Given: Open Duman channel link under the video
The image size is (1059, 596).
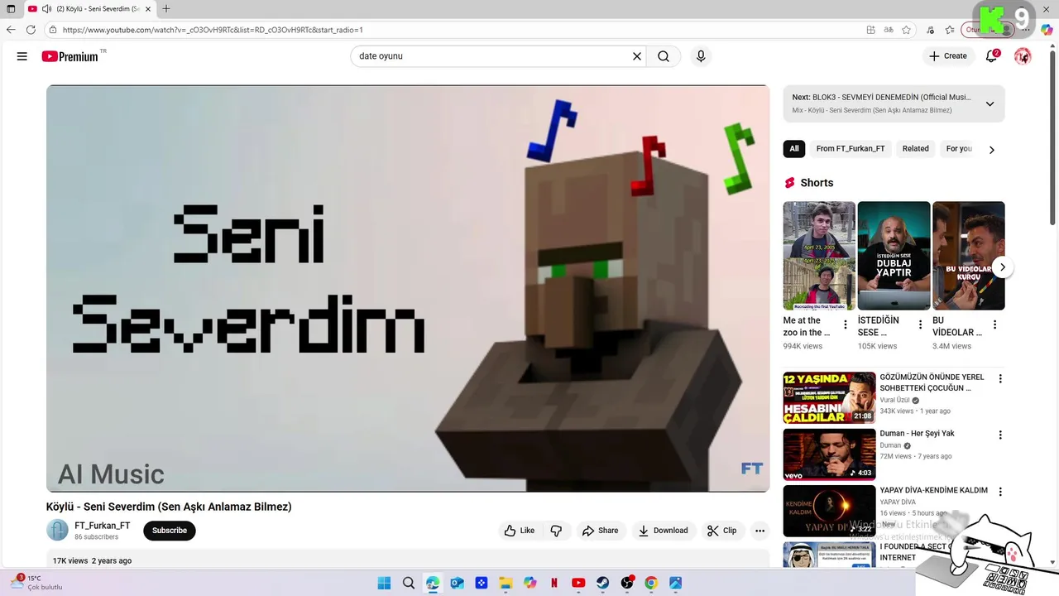Looking at the screenshot, I should point(890,445).
